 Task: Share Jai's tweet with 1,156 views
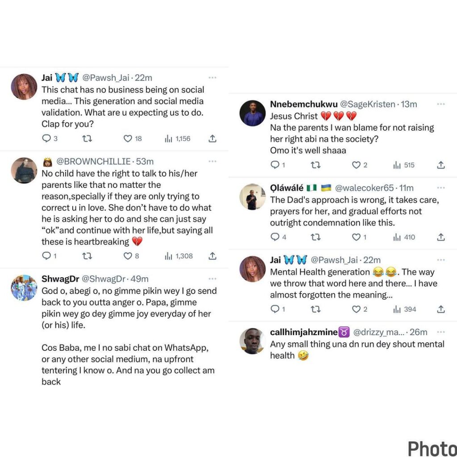(212, 139)
